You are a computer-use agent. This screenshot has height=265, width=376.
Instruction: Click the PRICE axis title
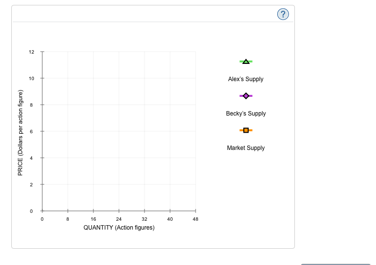pyautogui.click(x=20, y=133)
